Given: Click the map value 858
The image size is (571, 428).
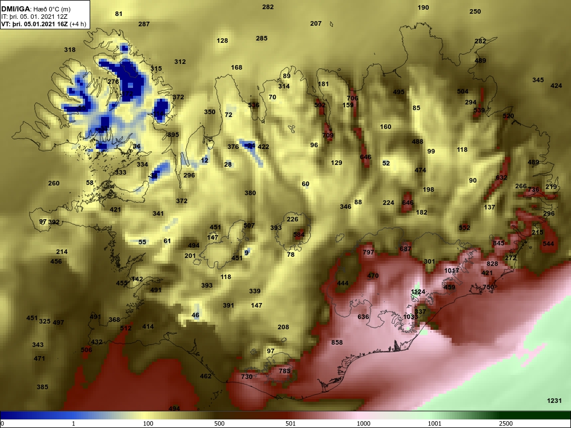Looking at the screenshot, I should point(337,342).
